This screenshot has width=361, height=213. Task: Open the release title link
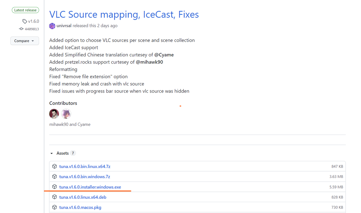click(124, 14)
